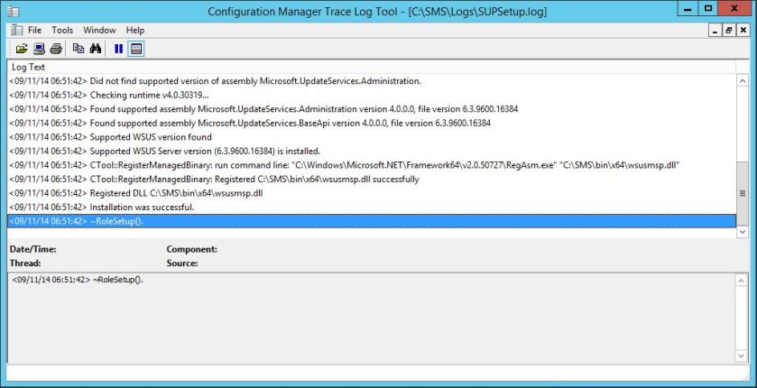Click scroll up arrow in details pane
The width and height of the screenshot is (757, 388).
[743, 281]
